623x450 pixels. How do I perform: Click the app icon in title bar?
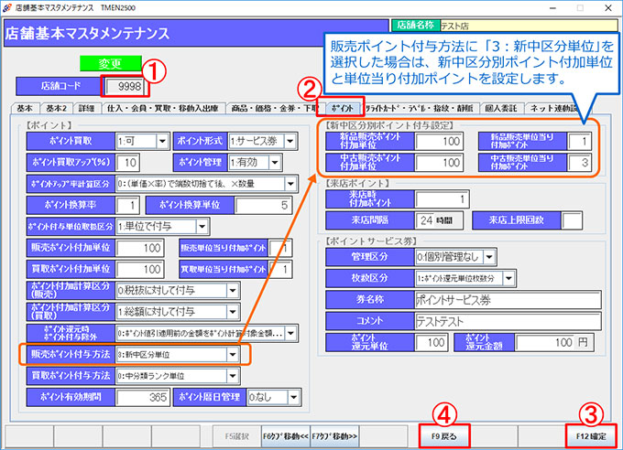[x=7, y=7]
